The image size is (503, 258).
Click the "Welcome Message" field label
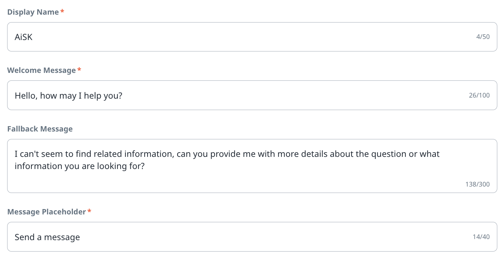(x=41, y=70)
